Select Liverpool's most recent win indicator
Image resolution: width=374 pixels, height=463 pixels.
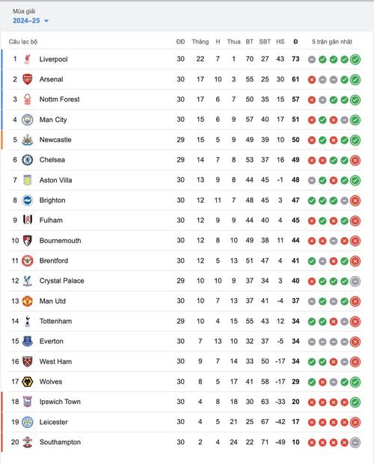(355, 59)
